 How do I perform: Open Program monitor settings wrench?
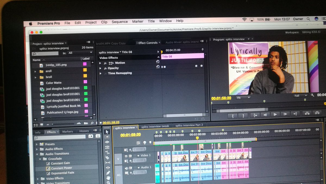pos(312,95)
